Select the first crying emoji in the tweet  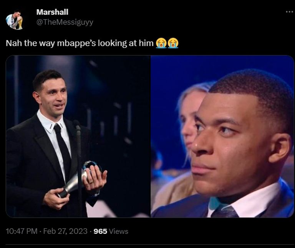click(x=161, y=43)
